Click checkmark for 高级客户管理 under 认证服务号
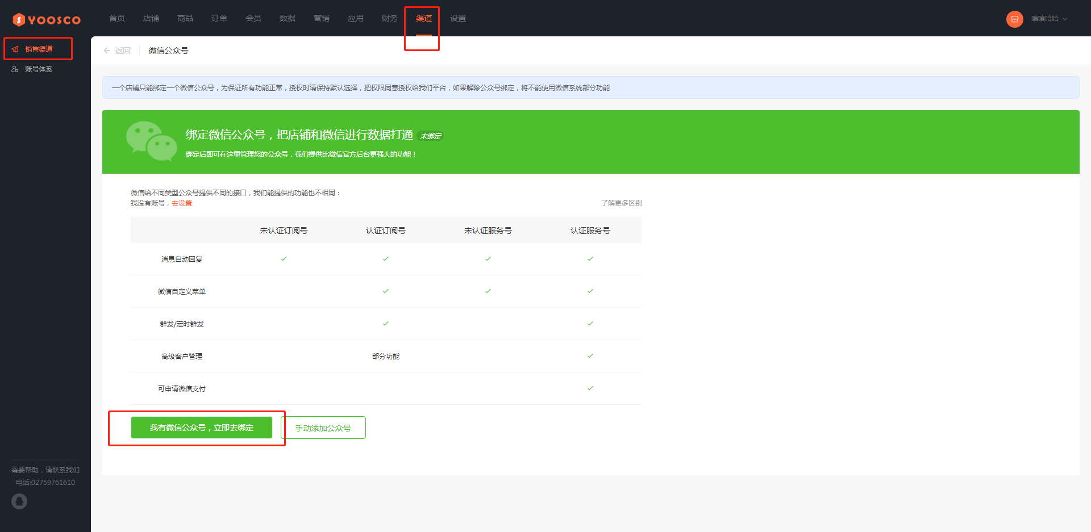The image size is (1091, 532). 590,356
